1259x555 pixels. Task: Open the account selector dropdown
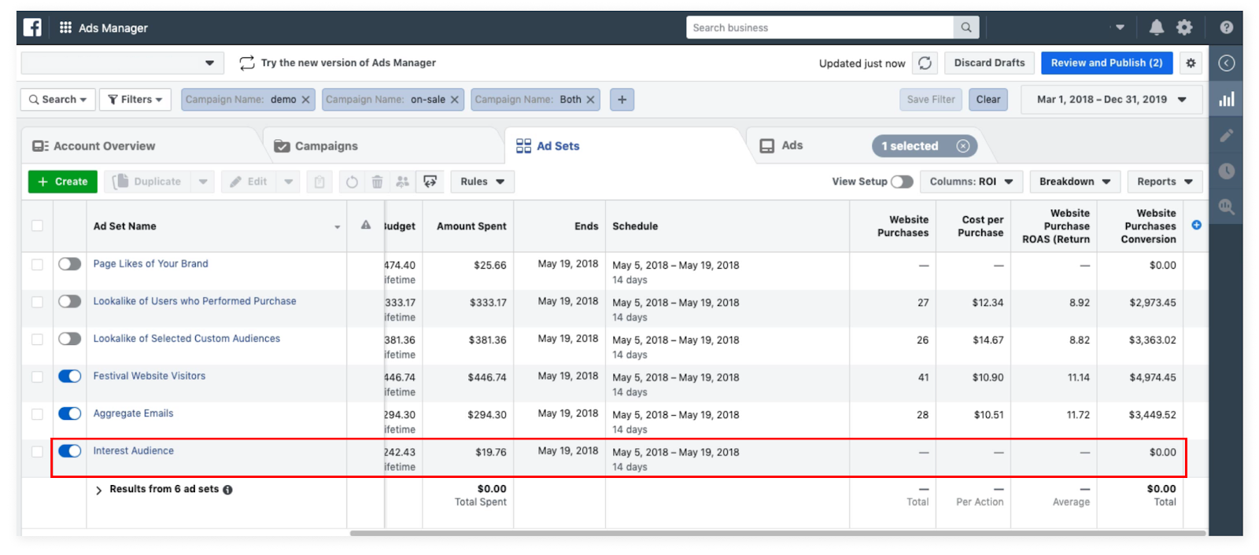tap(122, 63)
